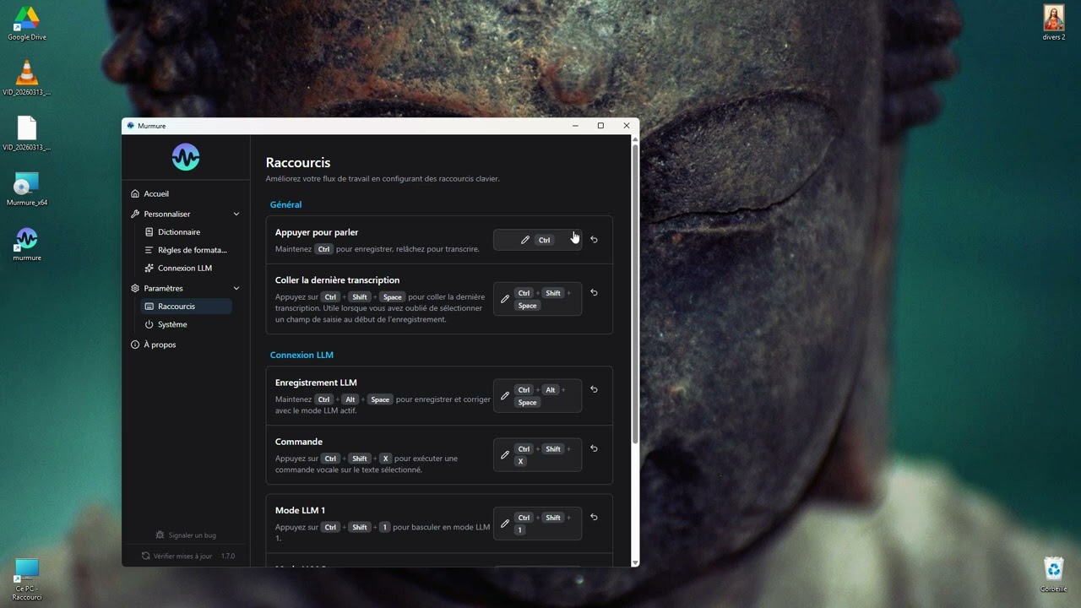Click the list icon beside Règles de formatage
This screenshot has width=1081, height=608.
[149, 250]
